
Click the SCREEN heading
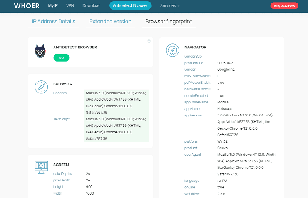click(61, 165)
